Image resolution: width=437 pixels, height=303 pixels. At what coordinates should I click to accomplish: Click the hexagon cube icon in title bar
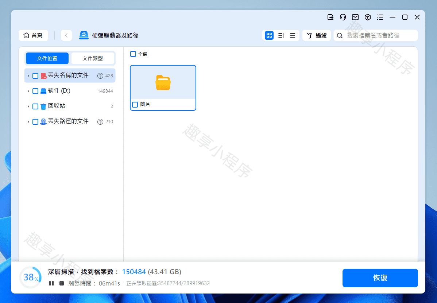coord(368,17)
